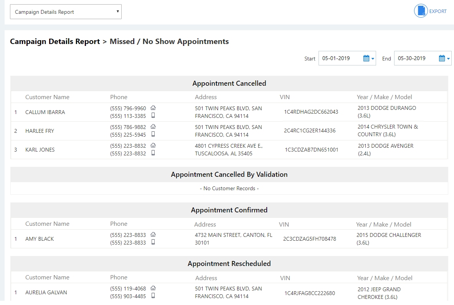Click VIN 1C4RDHAG2DC662043
The image size is (454, 305).
click(x=311, y=112)
